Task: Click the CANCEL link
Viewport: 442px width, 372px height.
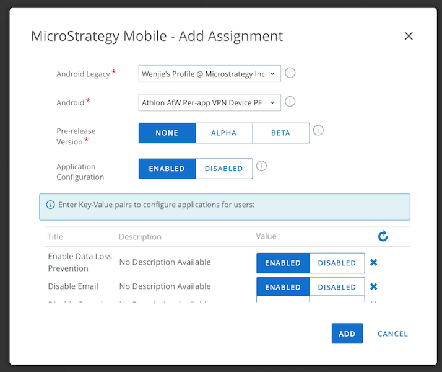Action: coord(392,334)
